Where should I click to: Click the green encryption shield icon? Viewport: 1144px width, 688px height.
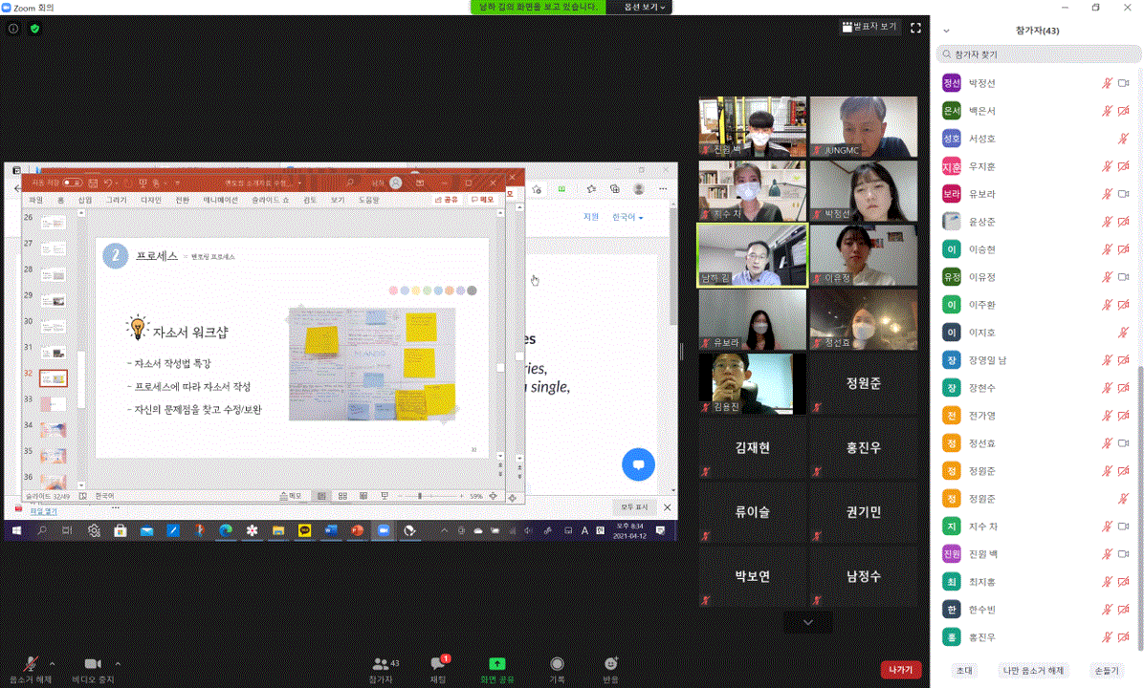point(34,29)
